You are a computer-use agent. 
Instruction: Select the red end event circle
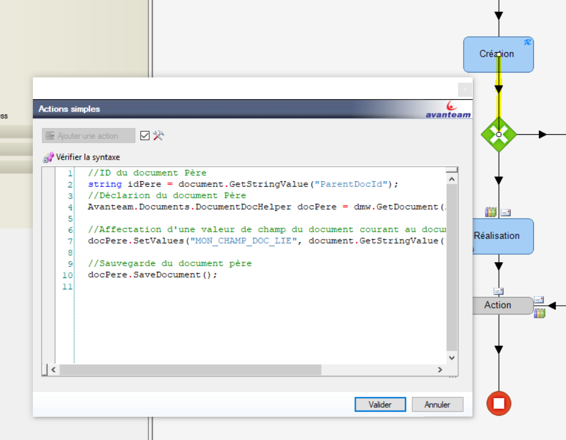pos(499,403)
